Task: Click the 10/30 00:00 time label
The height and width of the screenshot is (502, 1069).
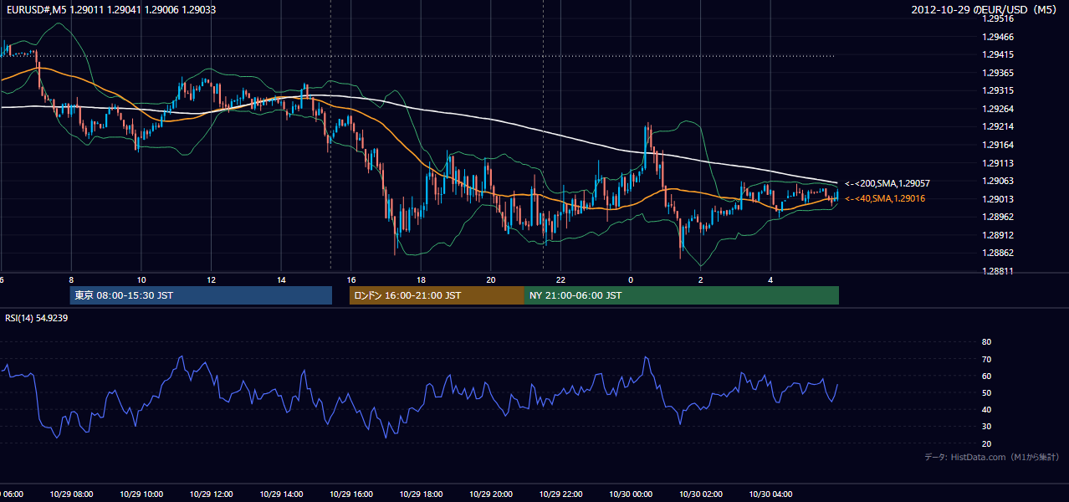Action: (631, 494)
